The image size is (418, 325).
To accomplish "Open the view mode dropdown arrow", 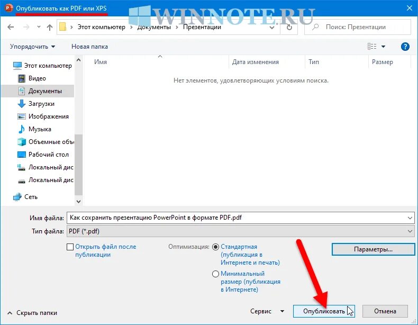I will pyautogui.click(x=384, y=47).
